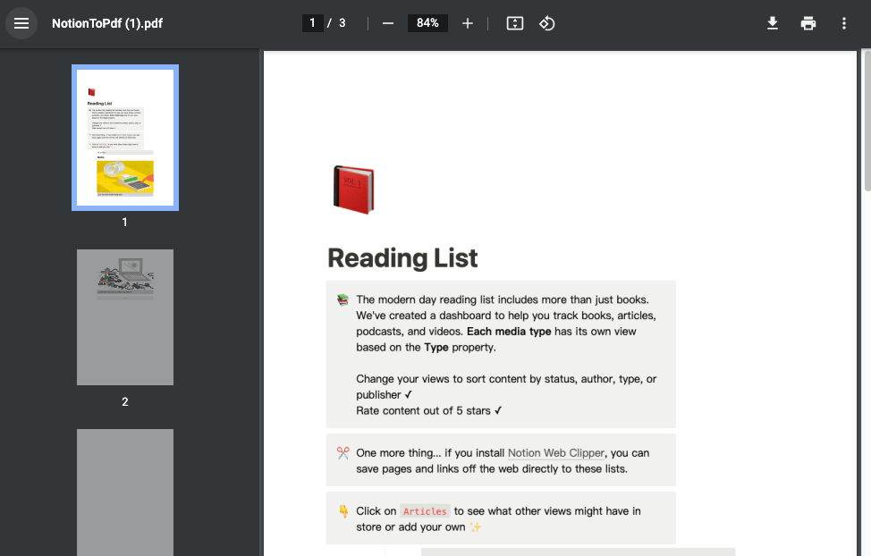Open the three-dot more options menu
The height and width of the screenshot is (556, 871).
pyautogui.click(x=843, y=23)
